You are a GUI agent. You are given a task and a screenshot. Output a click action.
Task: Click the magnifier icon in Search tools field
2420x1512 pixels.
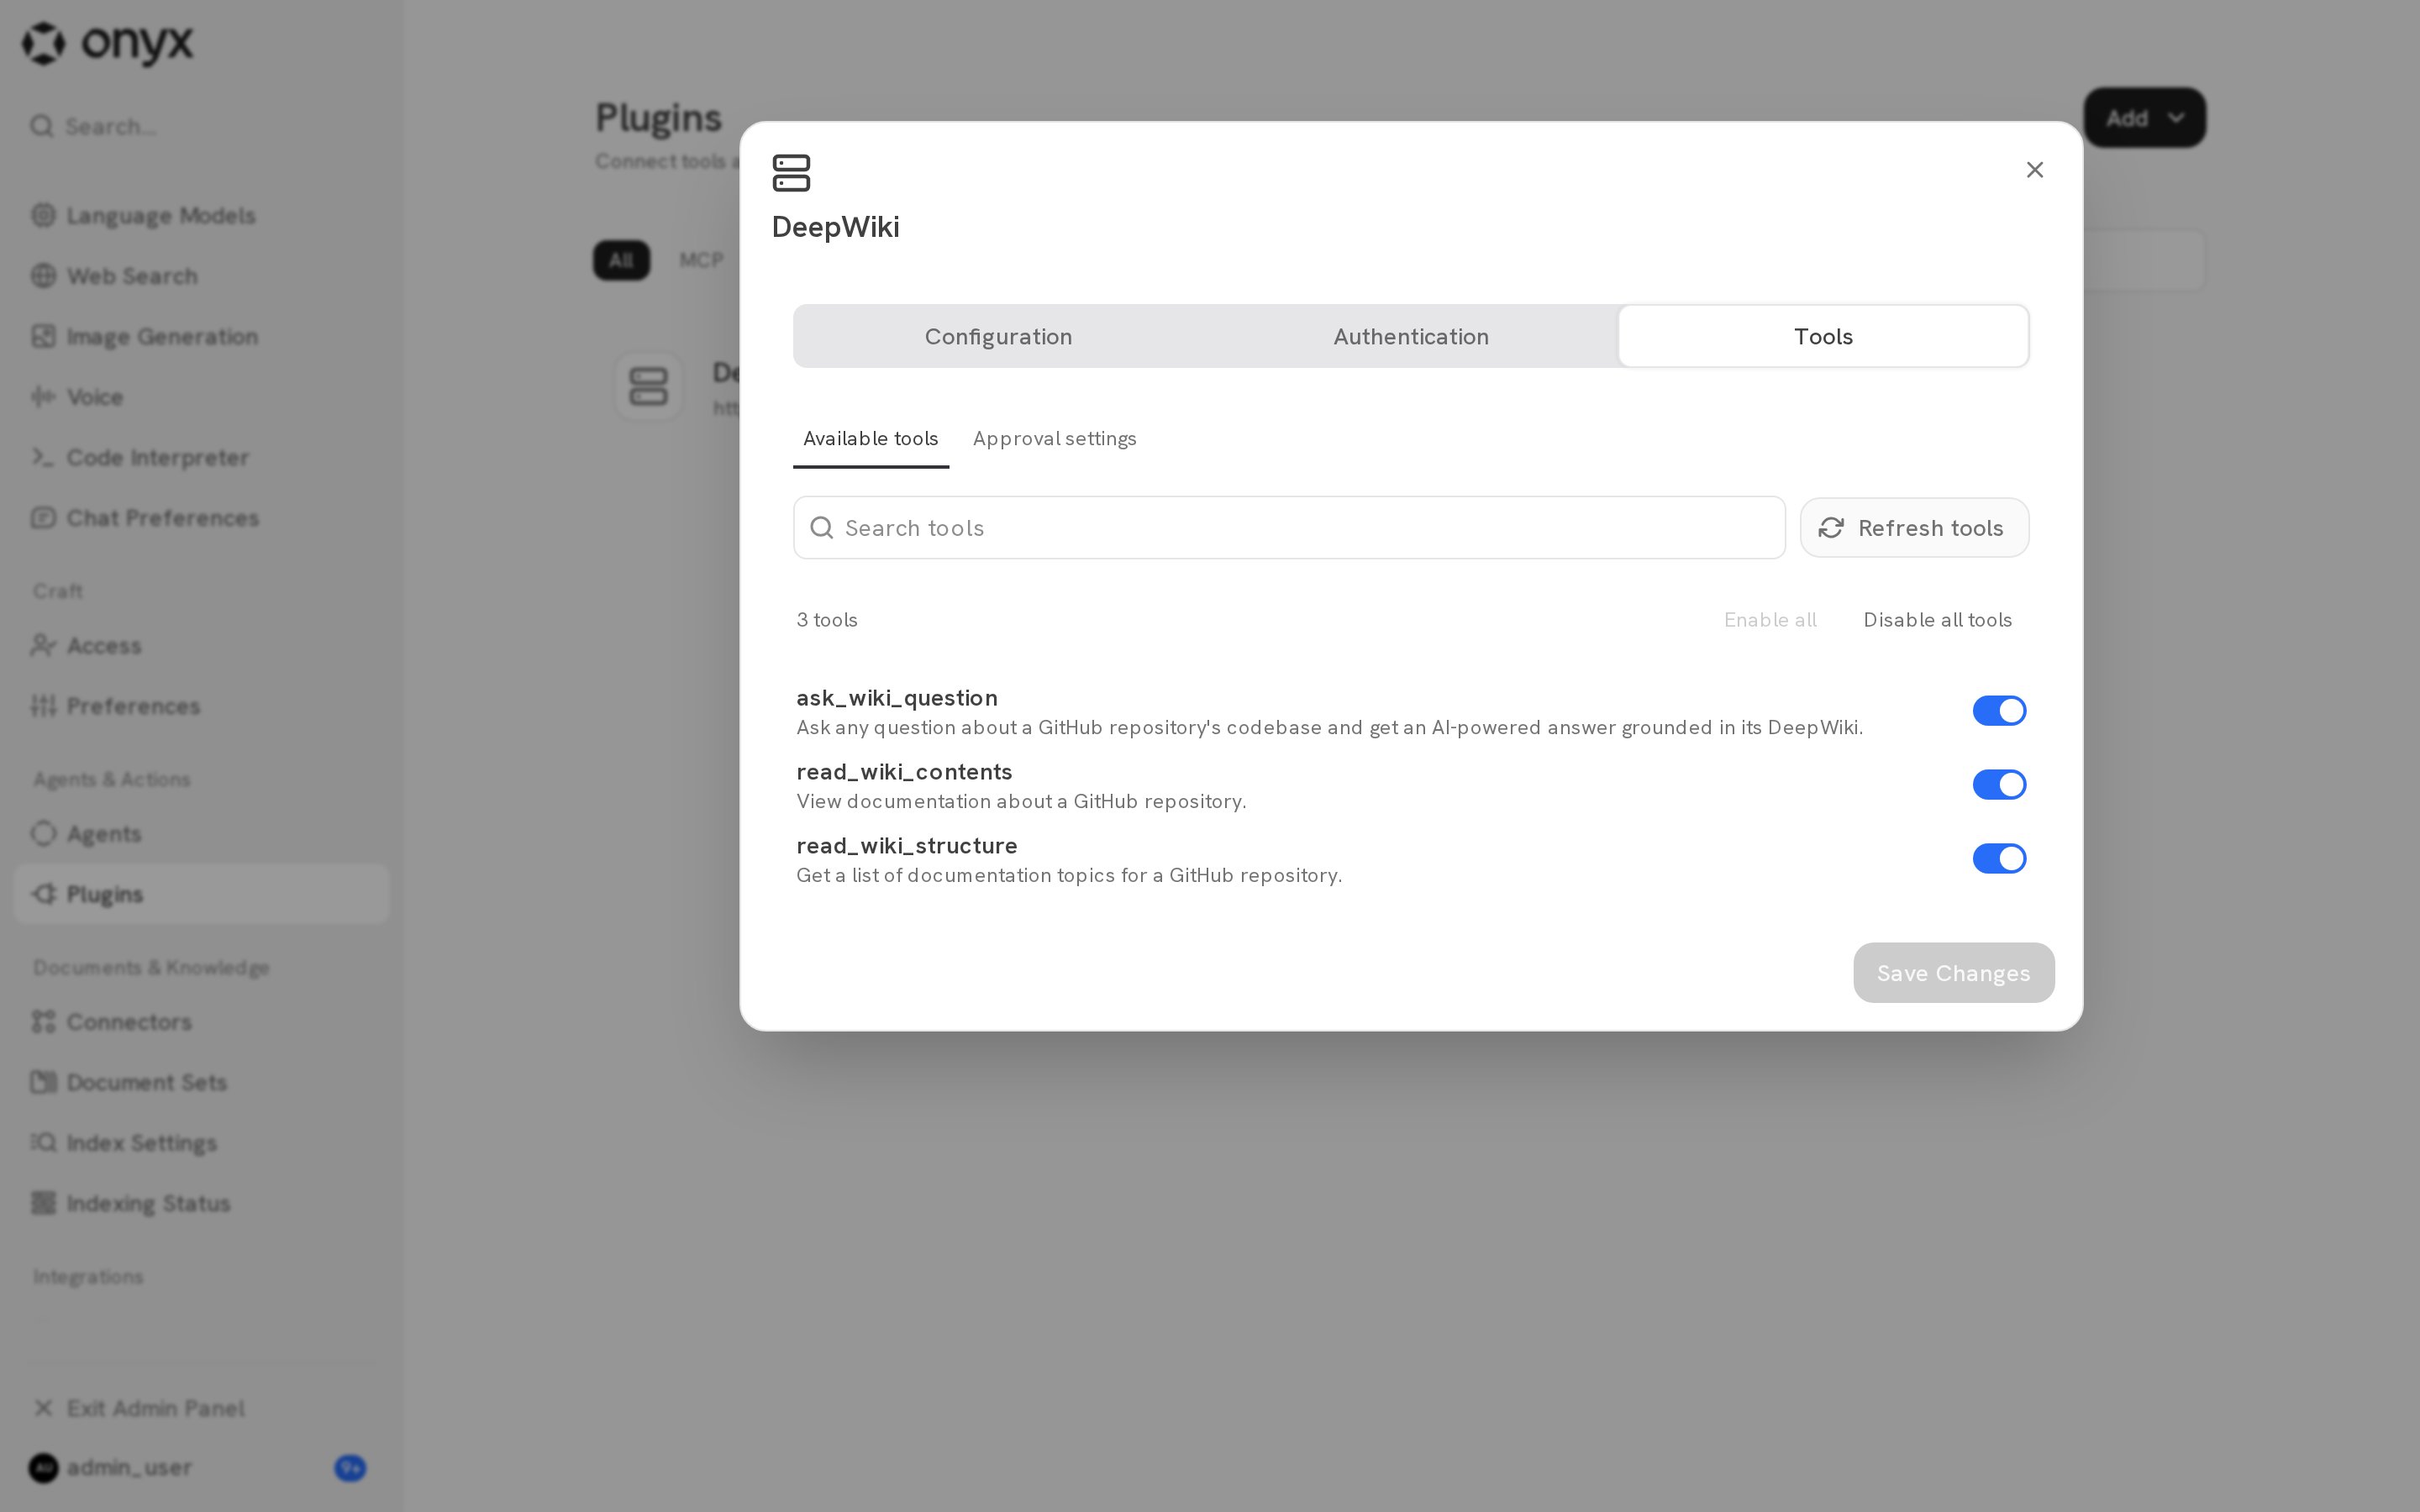821,528
